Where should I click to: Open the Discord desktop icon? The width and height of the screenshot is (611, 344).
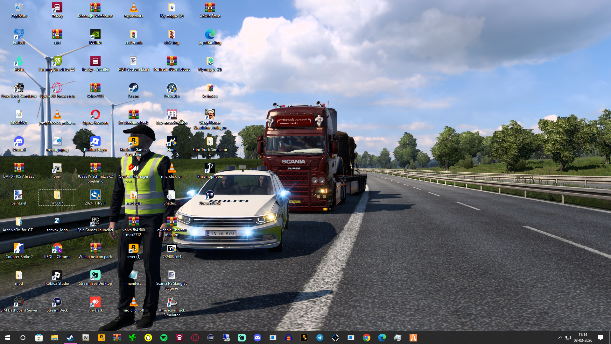(x=19, y=142)
